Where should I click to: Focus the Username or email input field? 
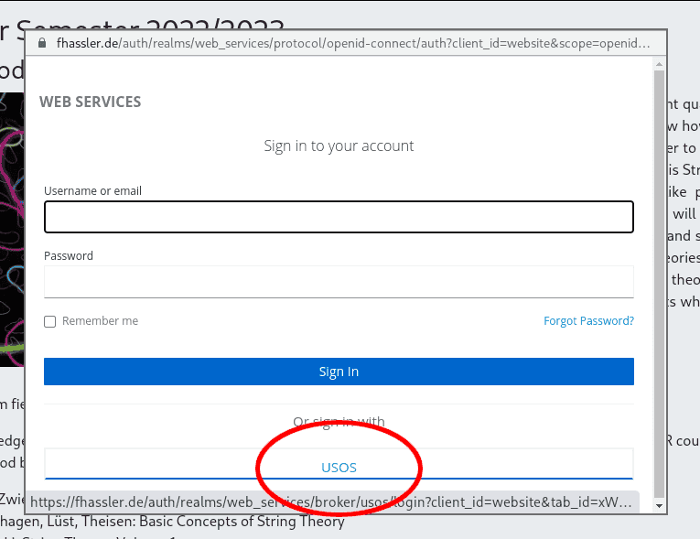pos(339,217)
